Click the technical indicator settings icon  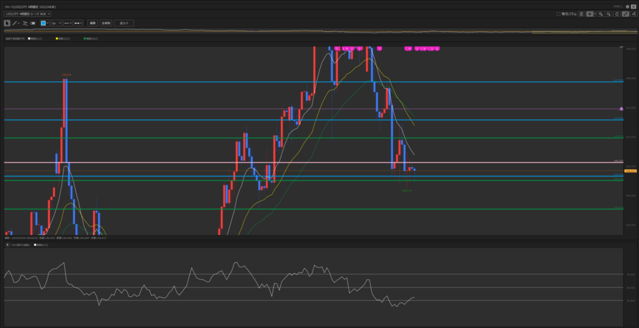coord(633,14)
